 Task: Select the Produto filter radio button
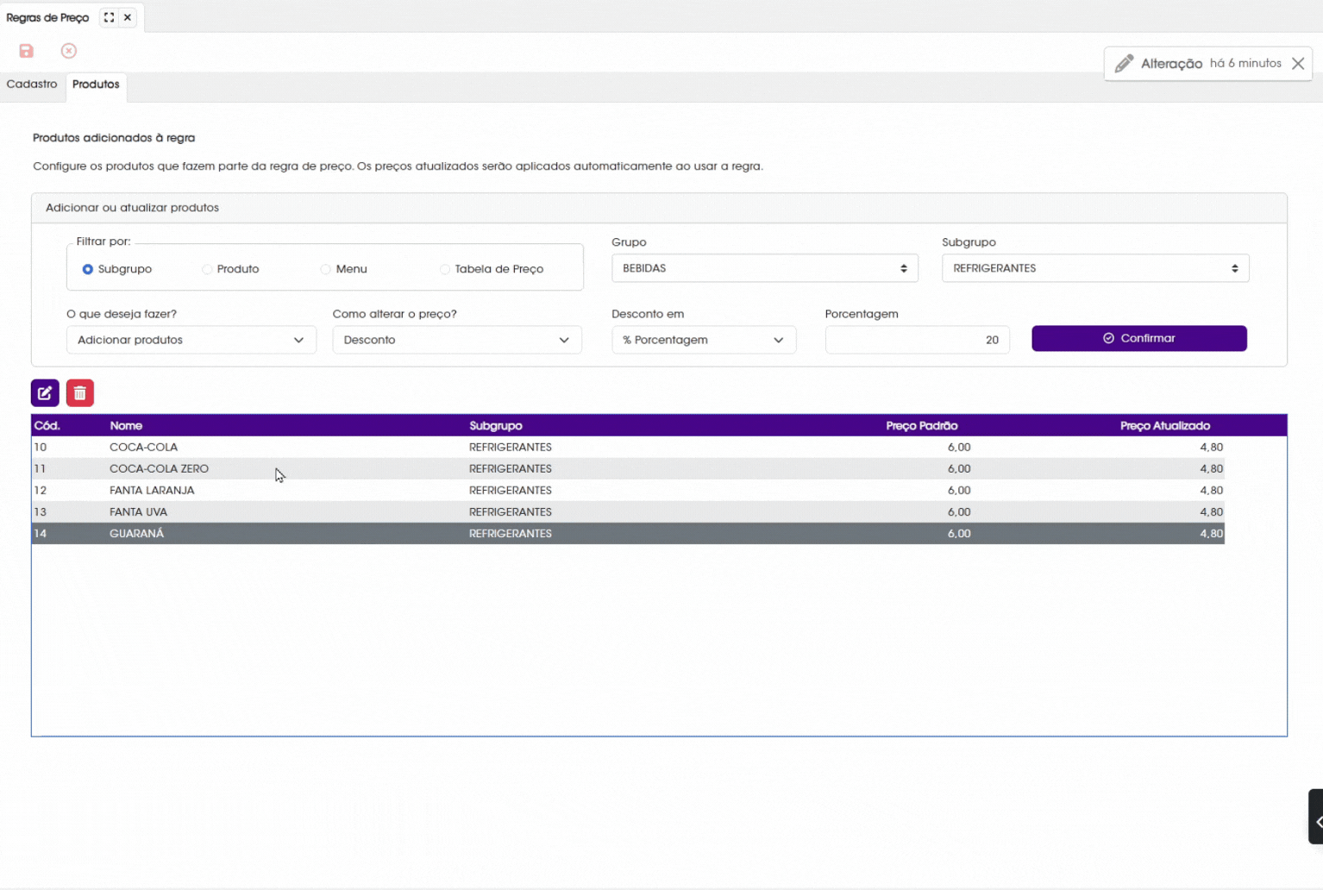pyautogui.click(x=207, y=269)
